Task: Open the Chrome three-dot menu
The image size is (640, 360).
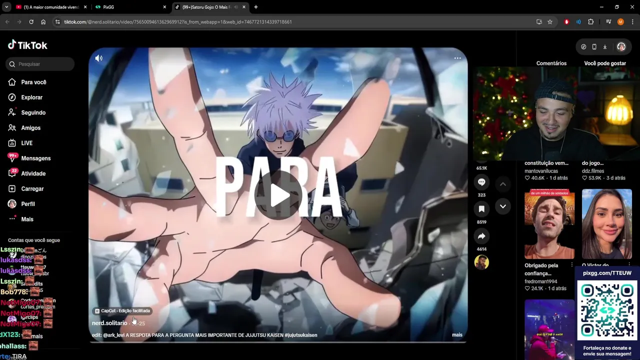Action: [x=632, y=22]
